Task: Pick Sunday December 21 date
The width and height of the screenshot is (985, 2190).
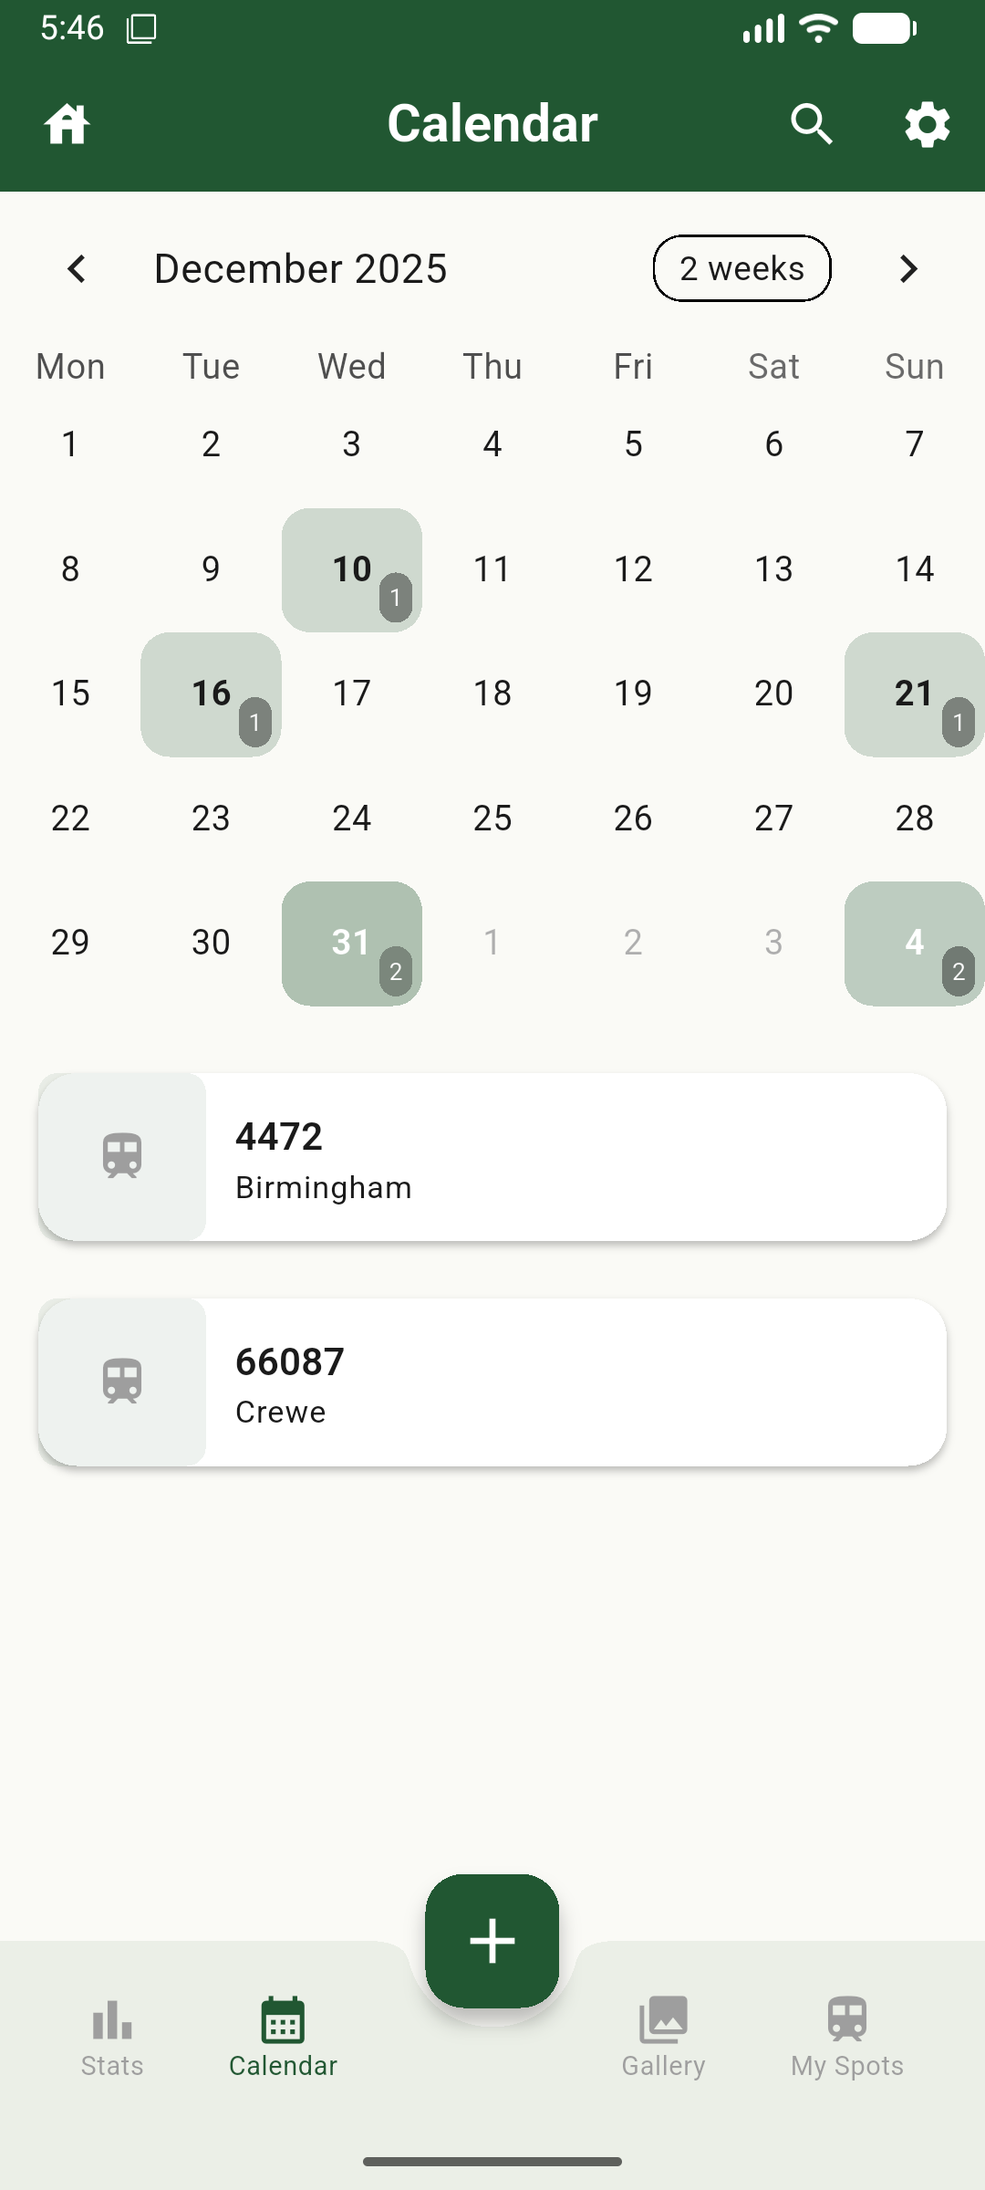Action: (x=914, y=693)
